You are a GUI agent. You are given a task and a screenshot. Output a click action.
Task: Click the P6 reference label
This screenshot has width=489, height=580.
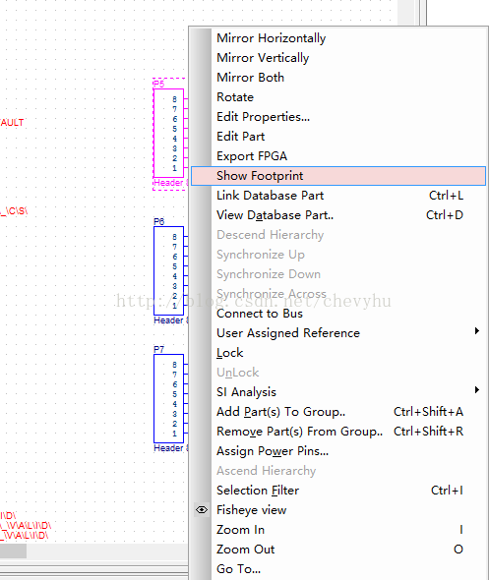click(158, 221)
